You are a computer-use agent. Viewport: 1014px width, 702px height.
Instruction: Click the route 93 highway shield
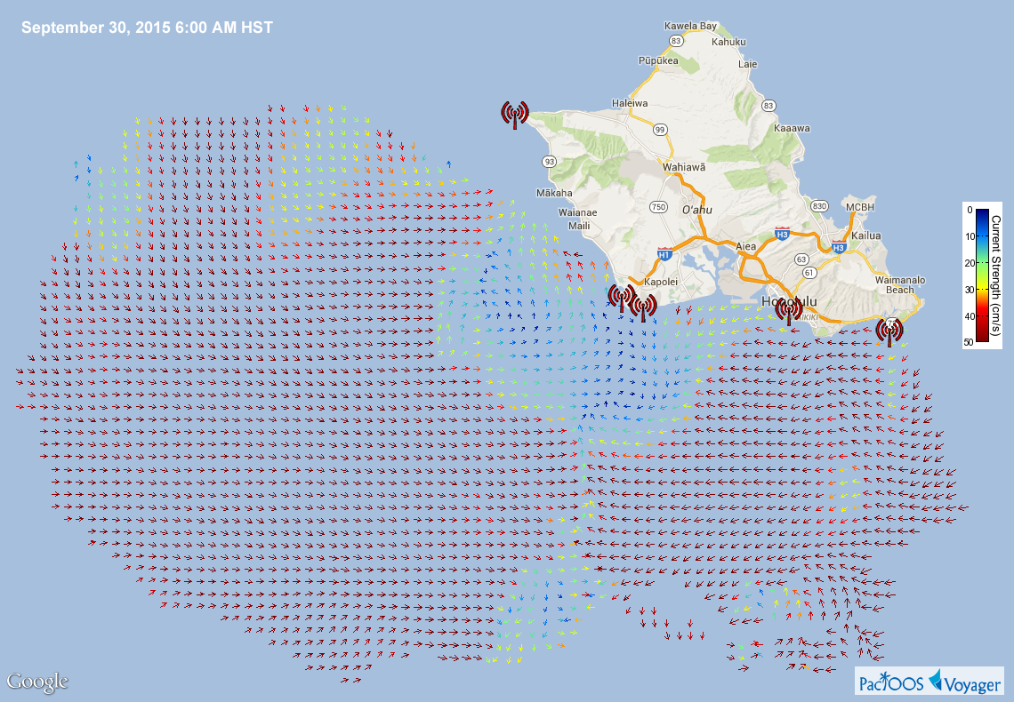[550, 162]
